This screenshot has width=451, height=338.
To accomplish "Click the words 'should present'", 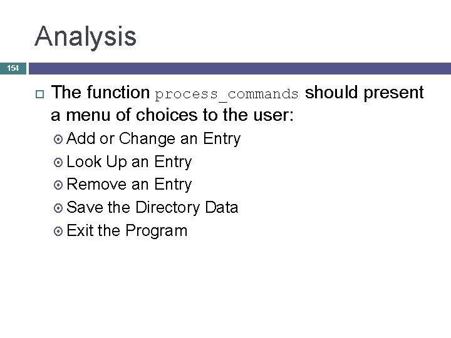I will tap(365, 93).
